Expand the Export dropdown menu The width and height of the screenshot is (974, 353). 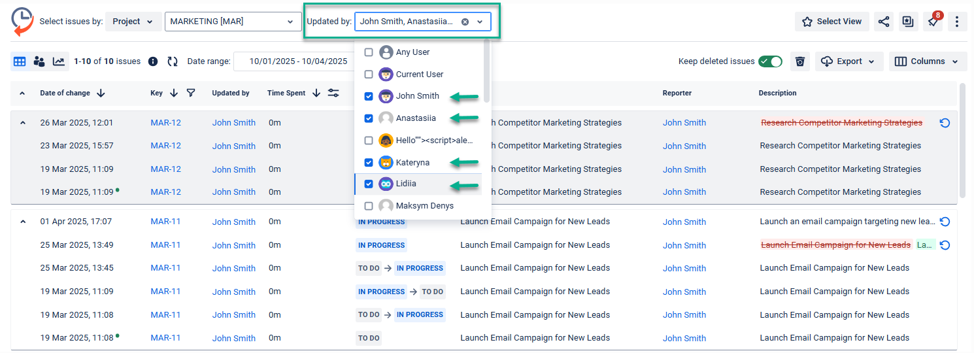point(848,61)
